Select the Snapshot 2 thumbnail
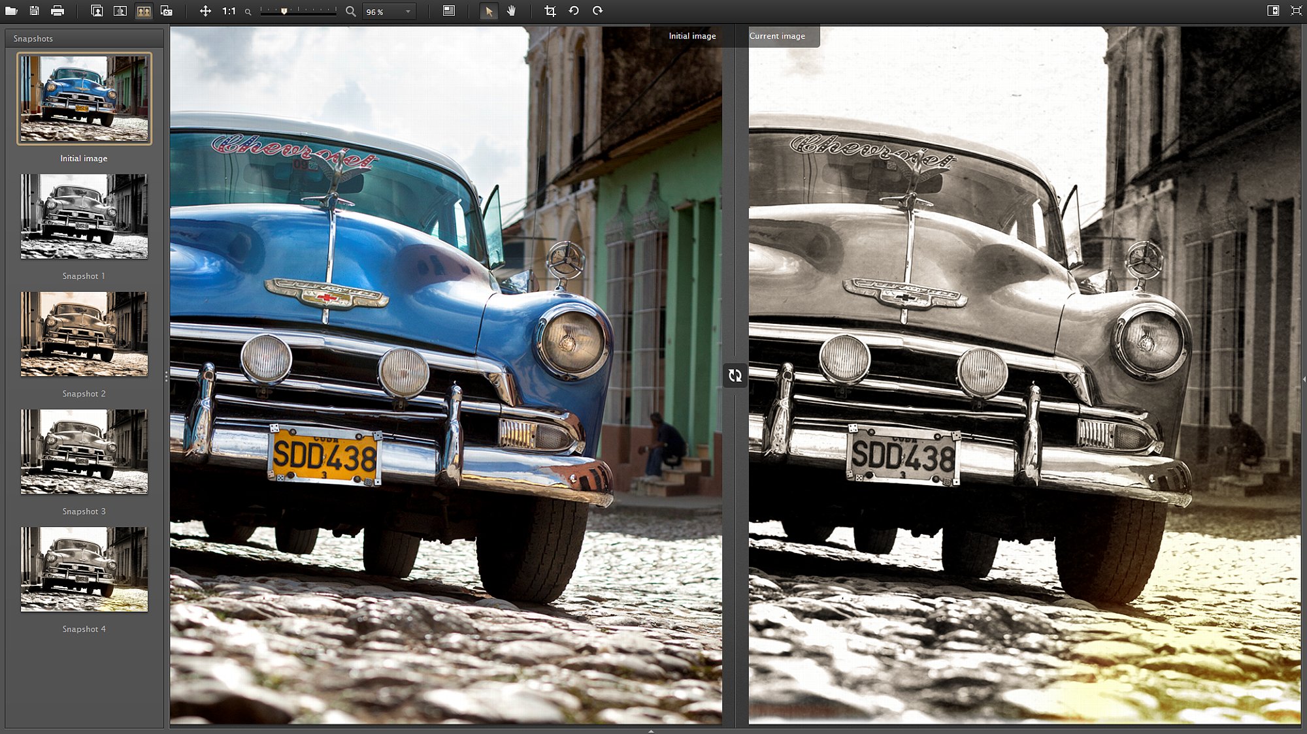This screenshot has height=734, width=1307. [x=84, y=334]
